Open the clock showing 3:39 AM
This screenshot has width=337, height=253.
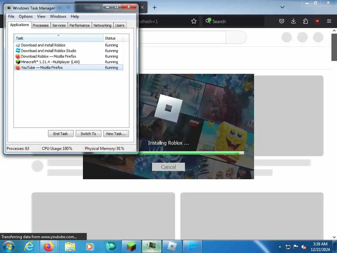point(320,247)
